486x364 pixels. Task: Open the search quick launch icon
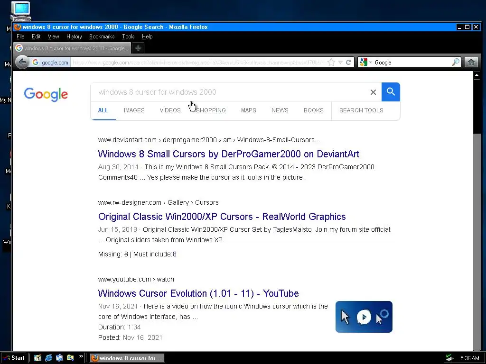coord(70,358)
